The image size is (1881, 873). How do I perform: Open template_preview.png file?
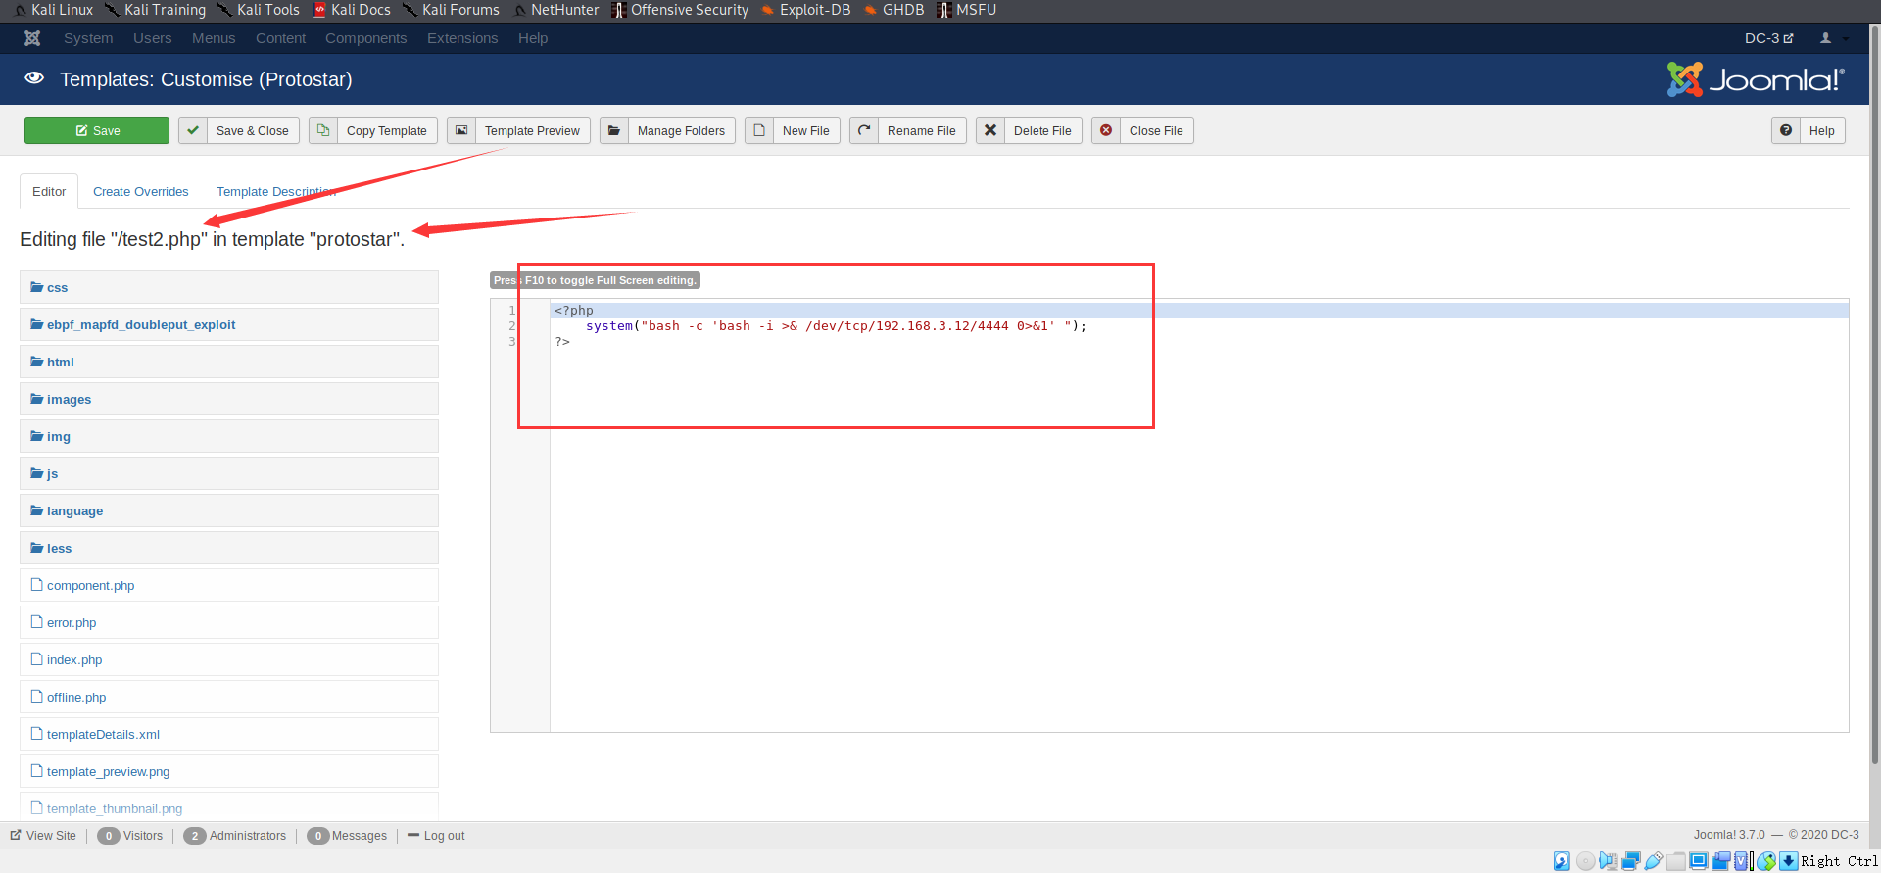click(228, 771)
